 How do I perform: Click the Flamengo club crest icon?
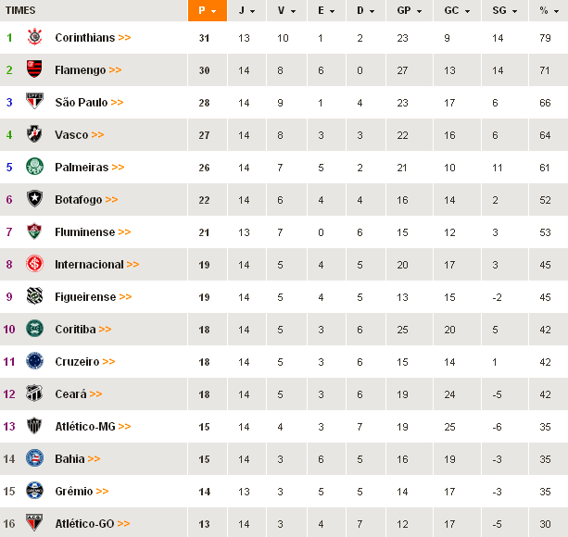pyautogui.click(x=34, y=69)
